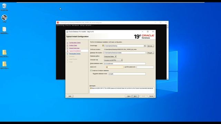The height and width of the screenshot is (124, 221).
Task: Select Typical Installation step in sidebar
Action: [x=75, y=51]
